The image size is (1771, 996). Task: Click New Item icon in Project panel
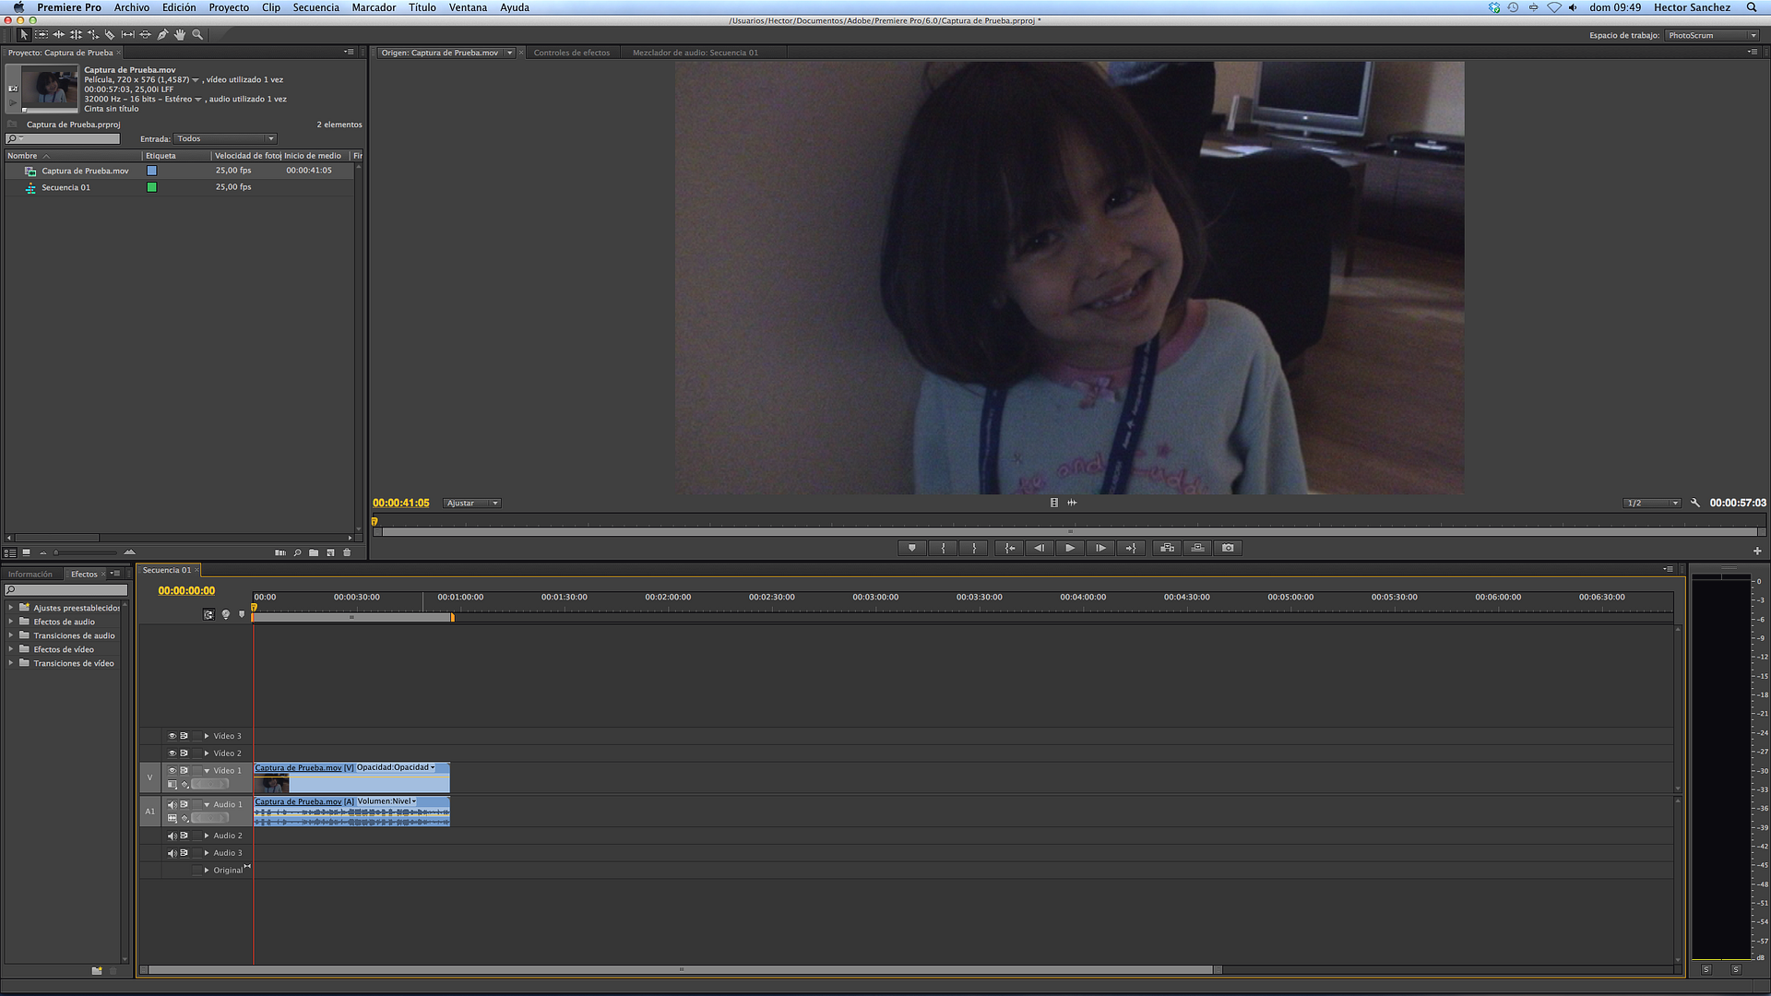[330, 552]
